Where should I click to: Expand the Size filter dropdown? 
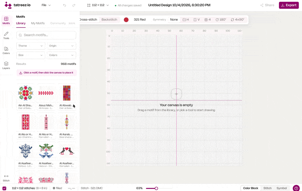[x=31, y=55]
